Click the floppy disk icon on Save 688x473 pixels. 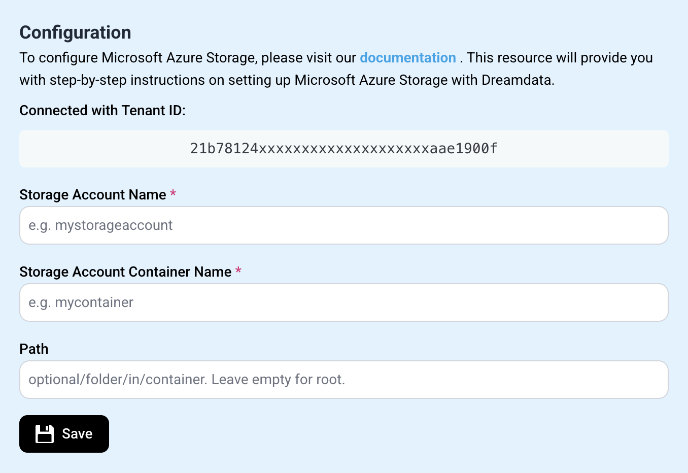[45, 434]
